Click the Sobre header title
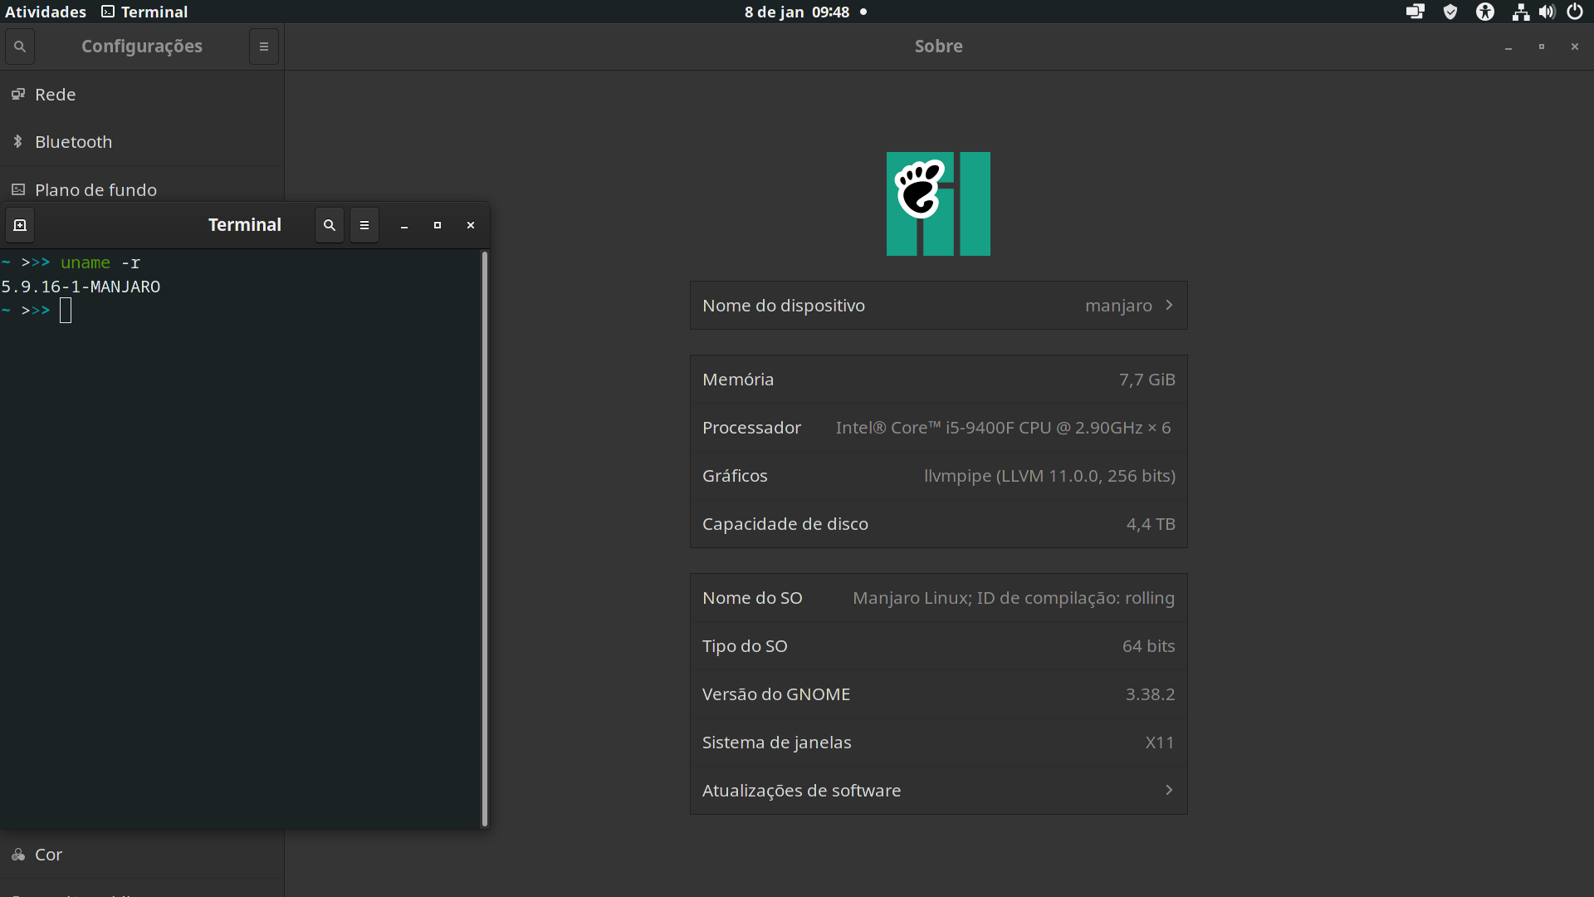This screenshot has width=1594, height=897. [x=939, y=47]
